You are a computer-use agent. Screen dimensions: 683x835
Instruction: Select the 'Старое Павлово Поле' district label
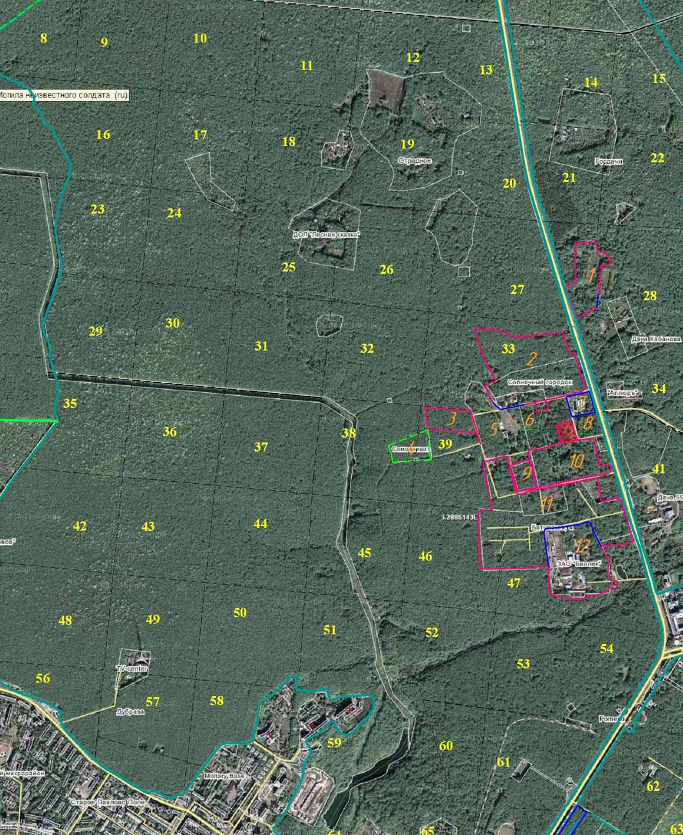107,803
